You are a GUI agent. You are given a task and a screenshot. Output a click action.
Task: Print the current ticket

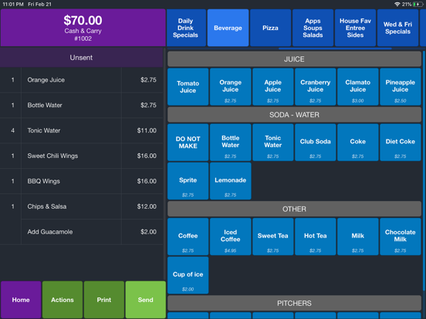[104, 300]
